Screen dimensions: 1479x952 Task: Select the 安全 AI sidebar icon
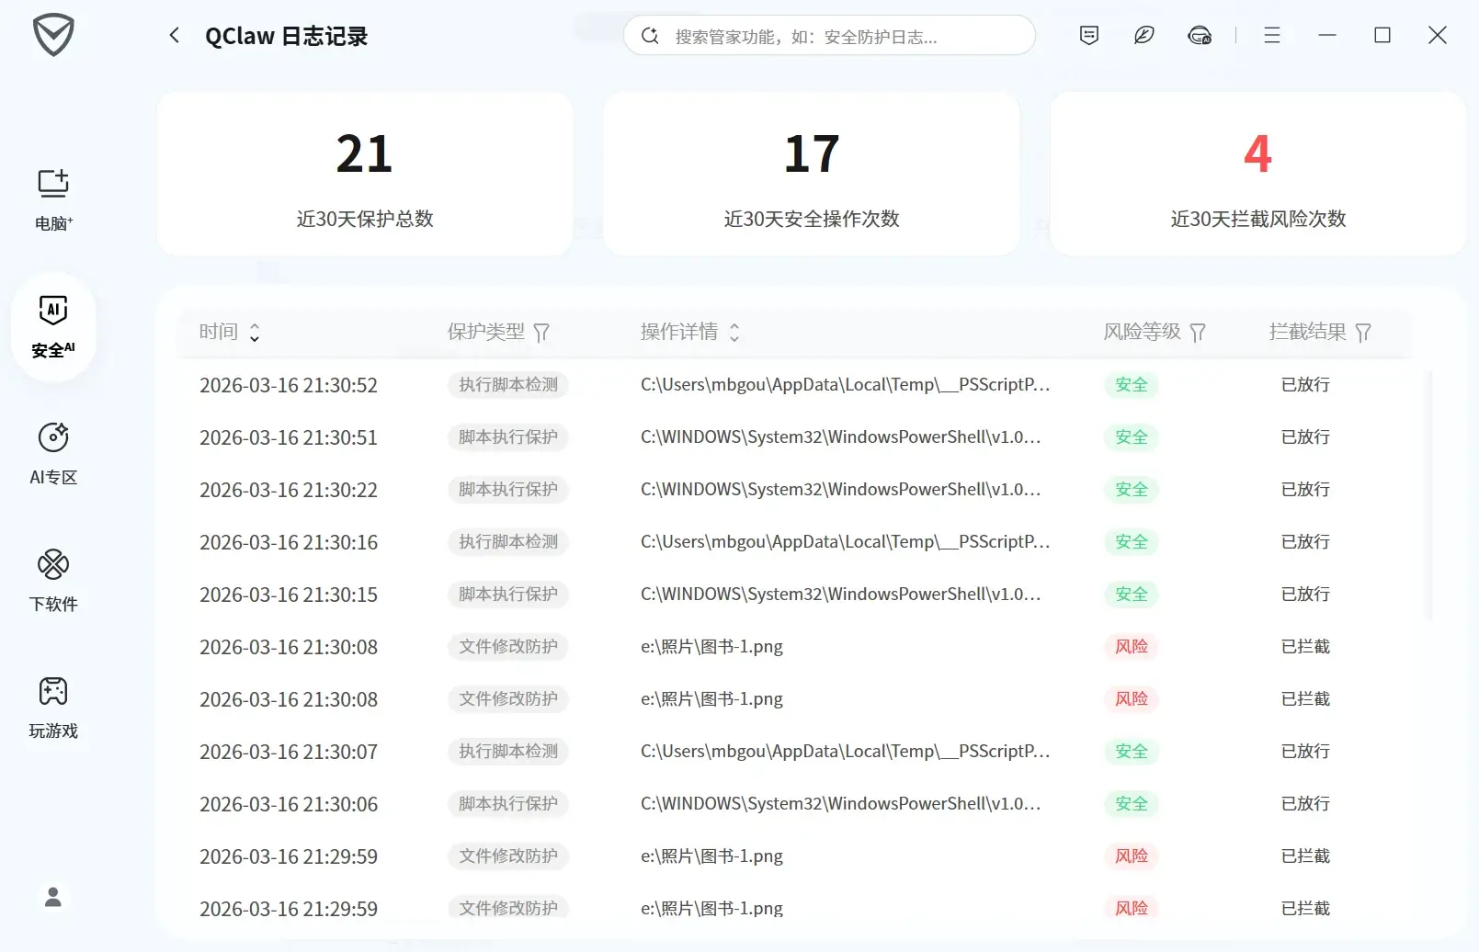coord(53,326)
